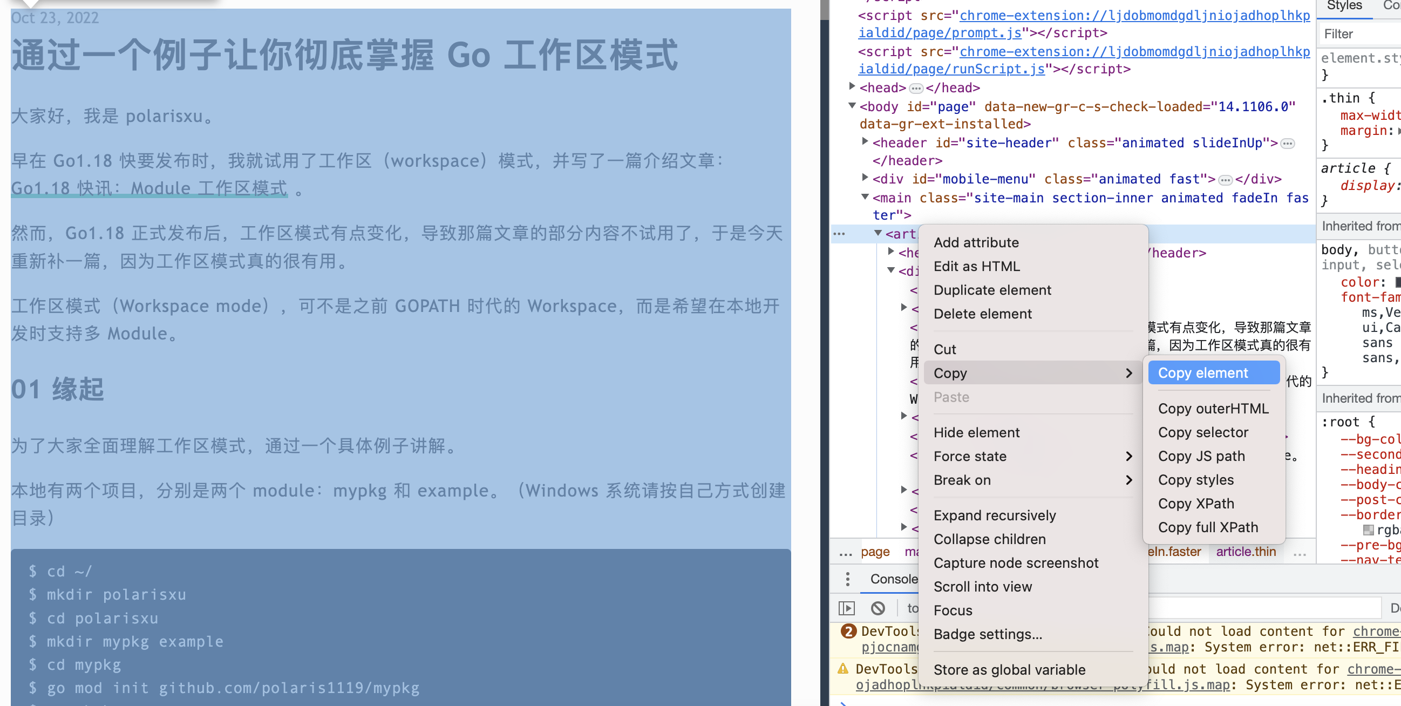Expand the head element node
This screenshot has width=1401, height=706.
pyautogui.click(x=852, y=86)
